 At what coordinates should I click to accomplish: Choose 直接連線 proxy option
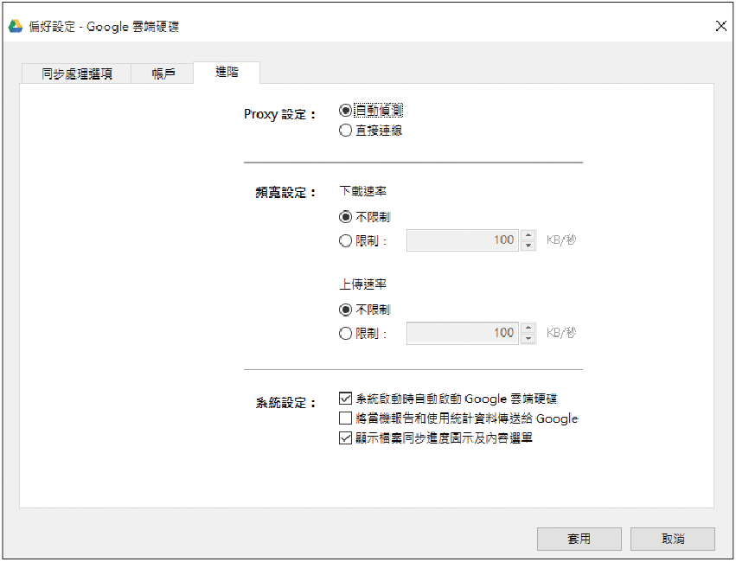click(371, 131)
